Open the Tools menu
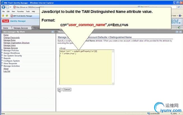The image size is (183, 115). tap(28, 12)
